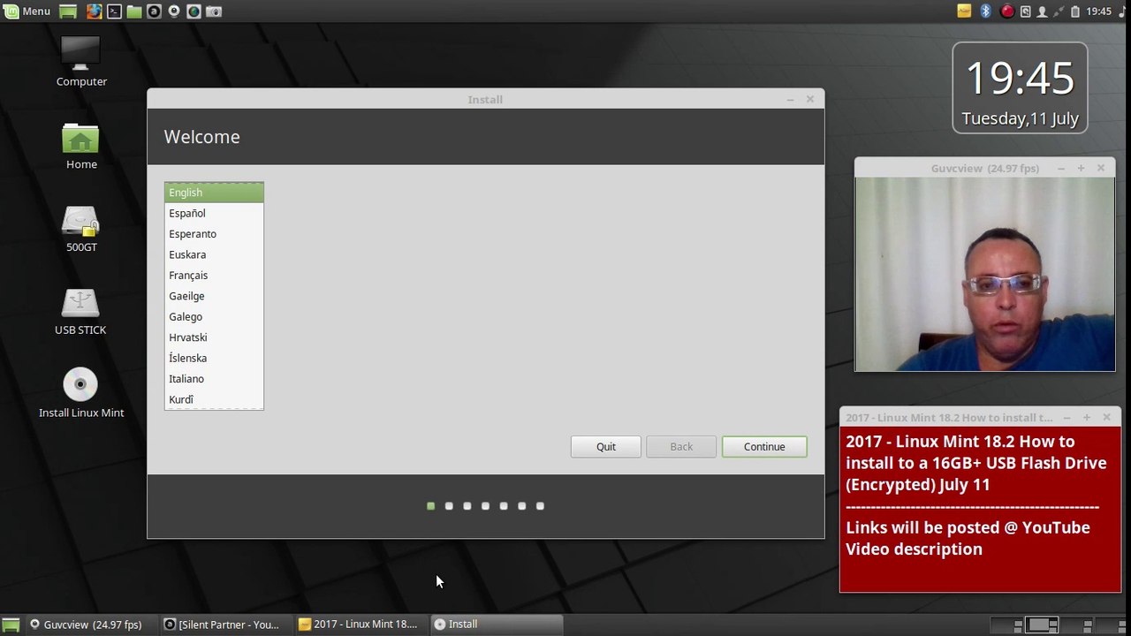Maximize the Guvcview window
The height and width of the screenshot is (636, 1131).
[1081, 168]
